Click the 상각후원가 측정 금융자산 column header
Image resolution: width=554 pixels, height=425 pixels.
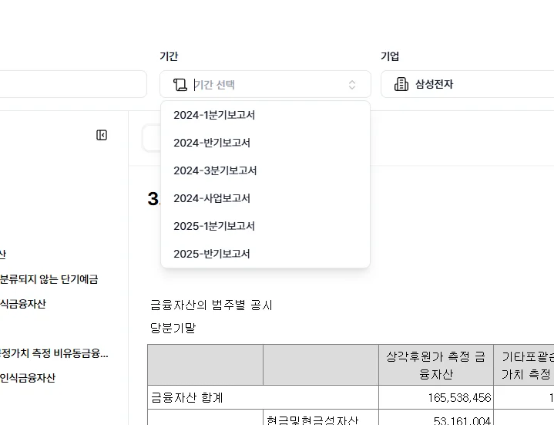tap(435, 365)
